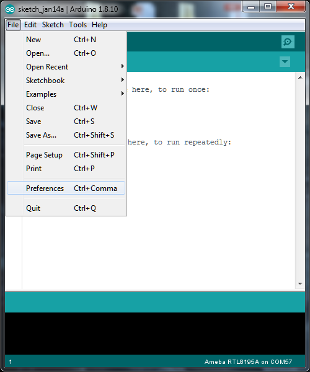This screenshot has height=372, width=310.
Task: Expand the Sketchbook submenu
Action: coord(66,81)
